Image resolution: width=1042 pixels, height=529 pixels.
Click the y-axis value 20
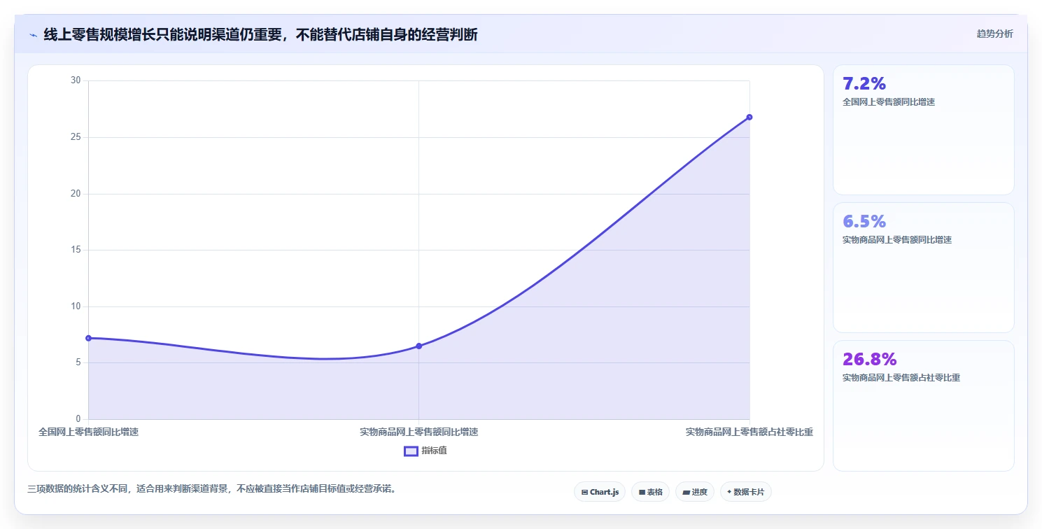76,194
